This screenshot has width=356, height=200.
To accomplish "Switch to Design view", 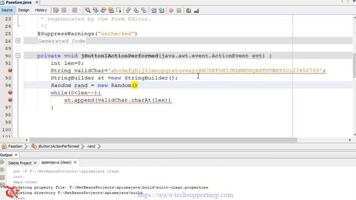I will coord(24,10).
